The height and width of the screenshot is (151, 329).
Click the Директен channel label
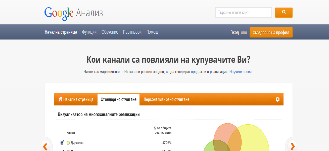tap(77, 143)
